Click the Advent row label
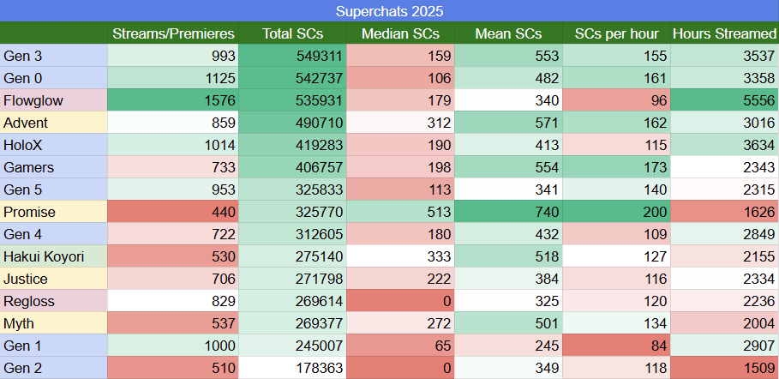779x379 pixels. (x=54, y=123)
